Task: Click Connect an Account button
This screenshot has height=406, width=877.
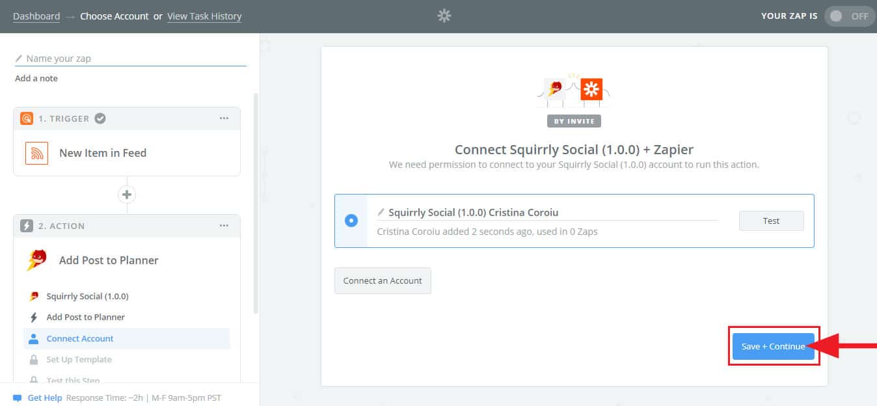Action: coord(383,280)
